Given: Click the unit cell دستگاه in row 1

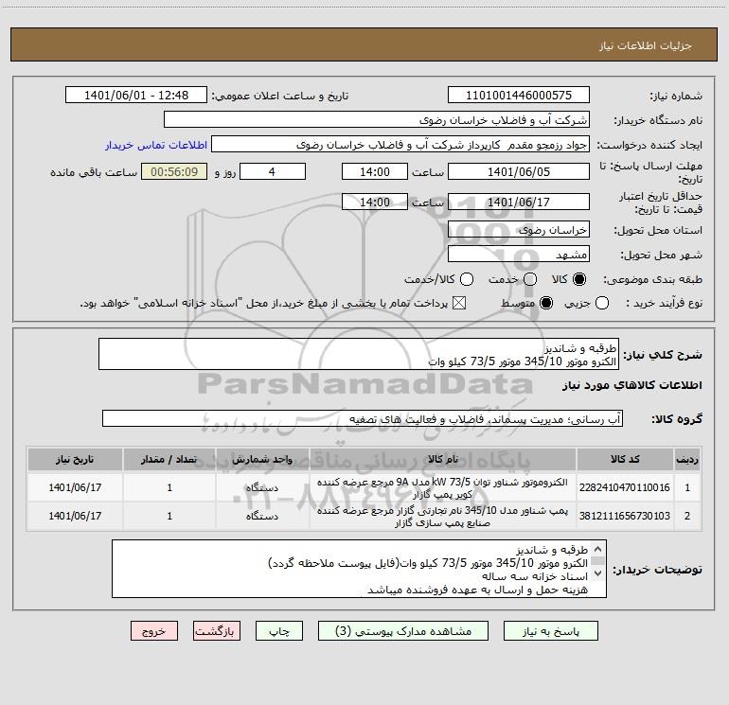Looking at the screenshot, I should tap(262, 487).
